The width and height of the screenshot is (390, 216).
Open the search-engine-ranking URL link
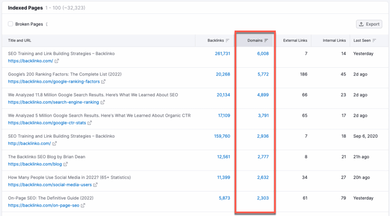53,102
